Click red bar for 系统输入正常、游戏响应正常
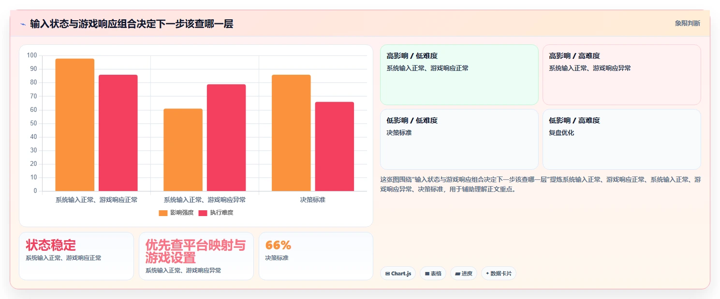This screenshot has width=720, height=299. (x=118, y=133)
